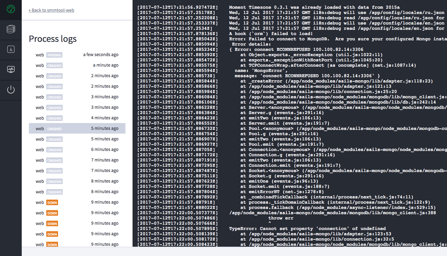
Task: Click 'at Server.emit (events.js:191:7)' line
Action: [x=285, y=123]
